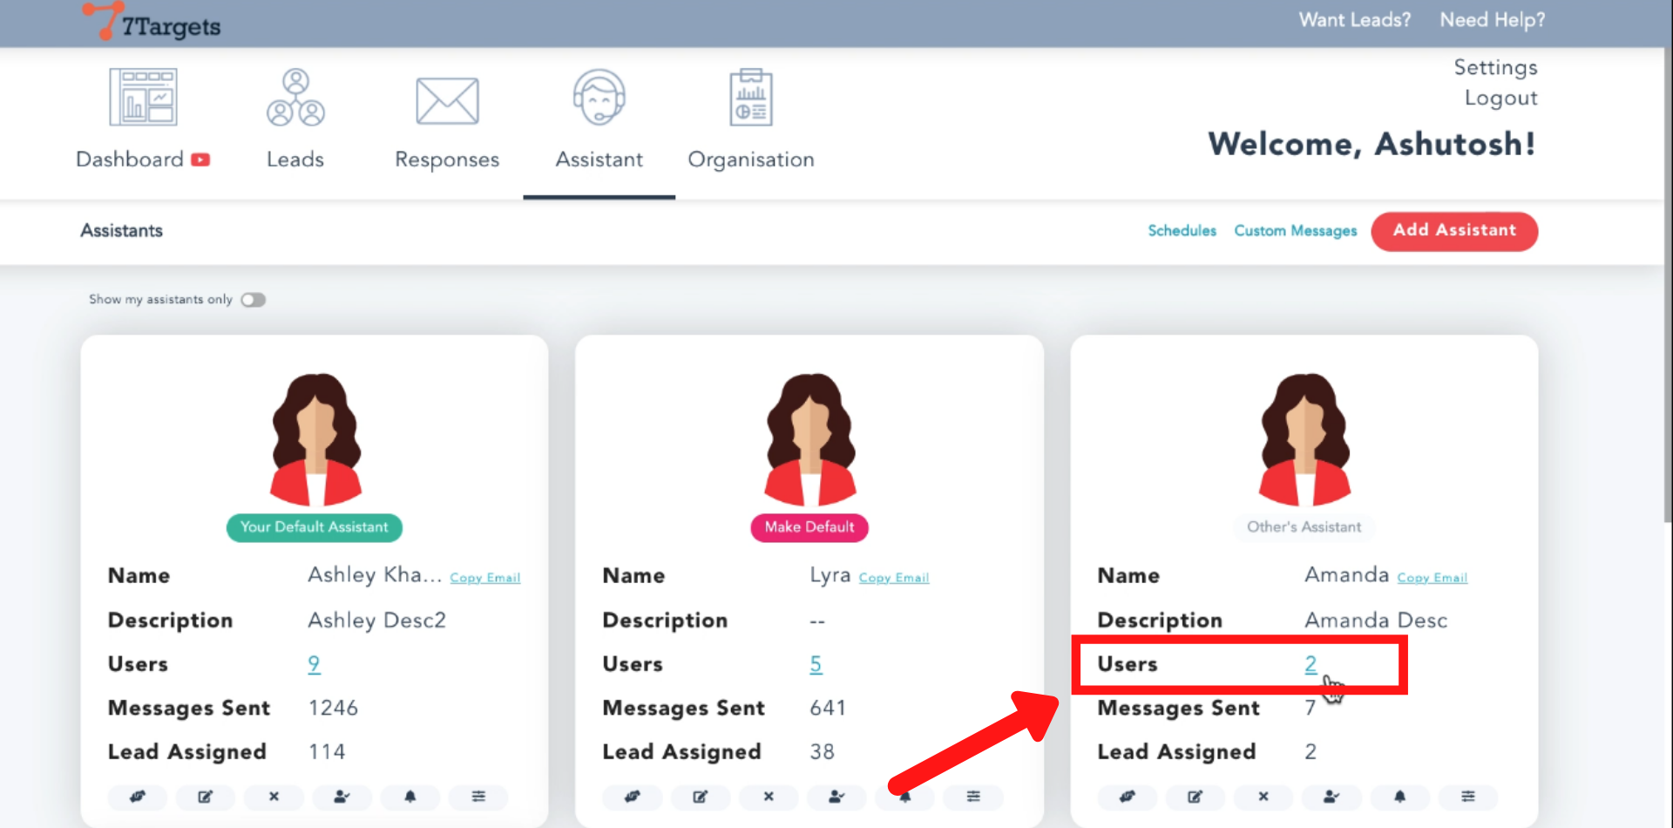Click the user-check icon on Lyra's card

(836, 797)
